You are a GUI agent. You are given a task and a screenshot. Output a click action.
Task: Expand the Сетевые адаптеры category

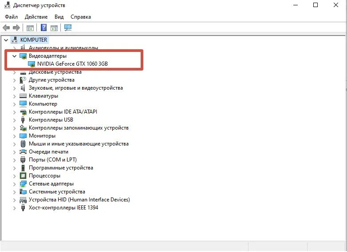pyautogui.click(x=14, y=184)
